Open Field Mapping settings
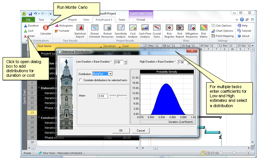The height and width of the screenshot is (160, 259). point(223,36)
